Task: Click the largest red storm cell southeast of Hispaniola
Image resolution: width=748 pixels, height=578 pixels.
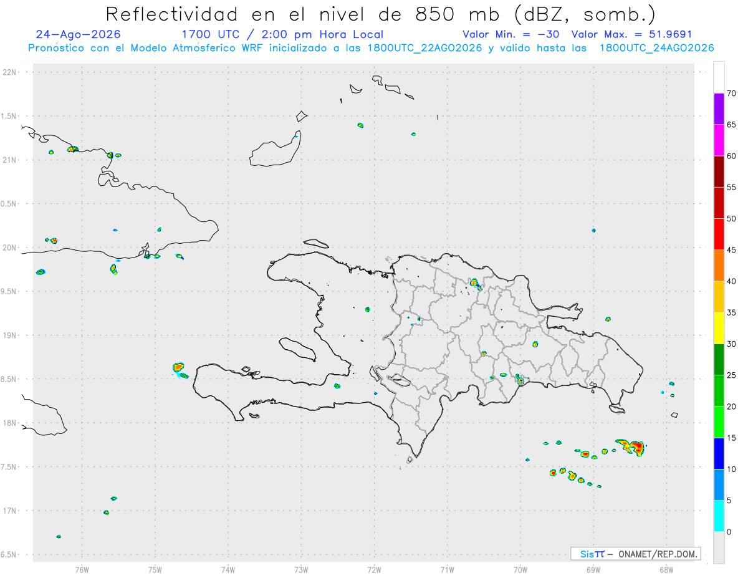Action: click(635, 446)
